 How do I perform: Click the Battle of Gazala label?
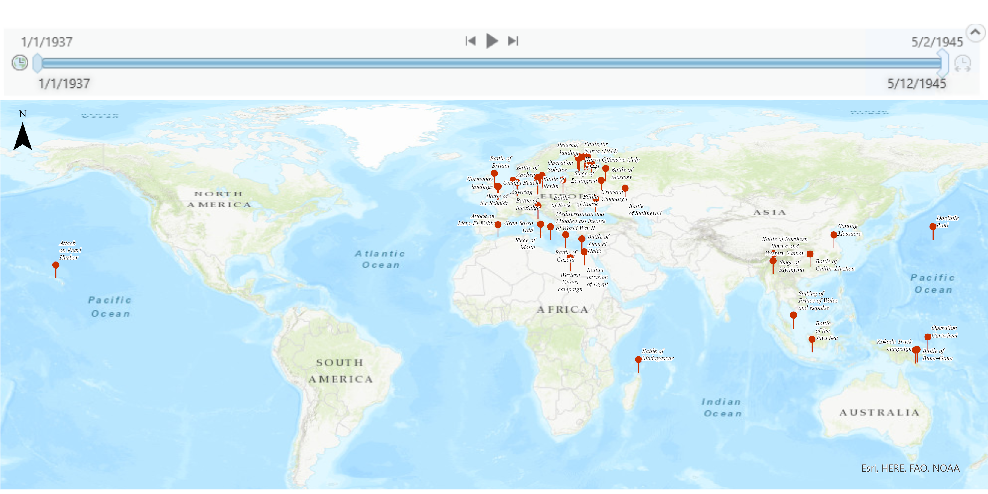click(x=566, y=256)
